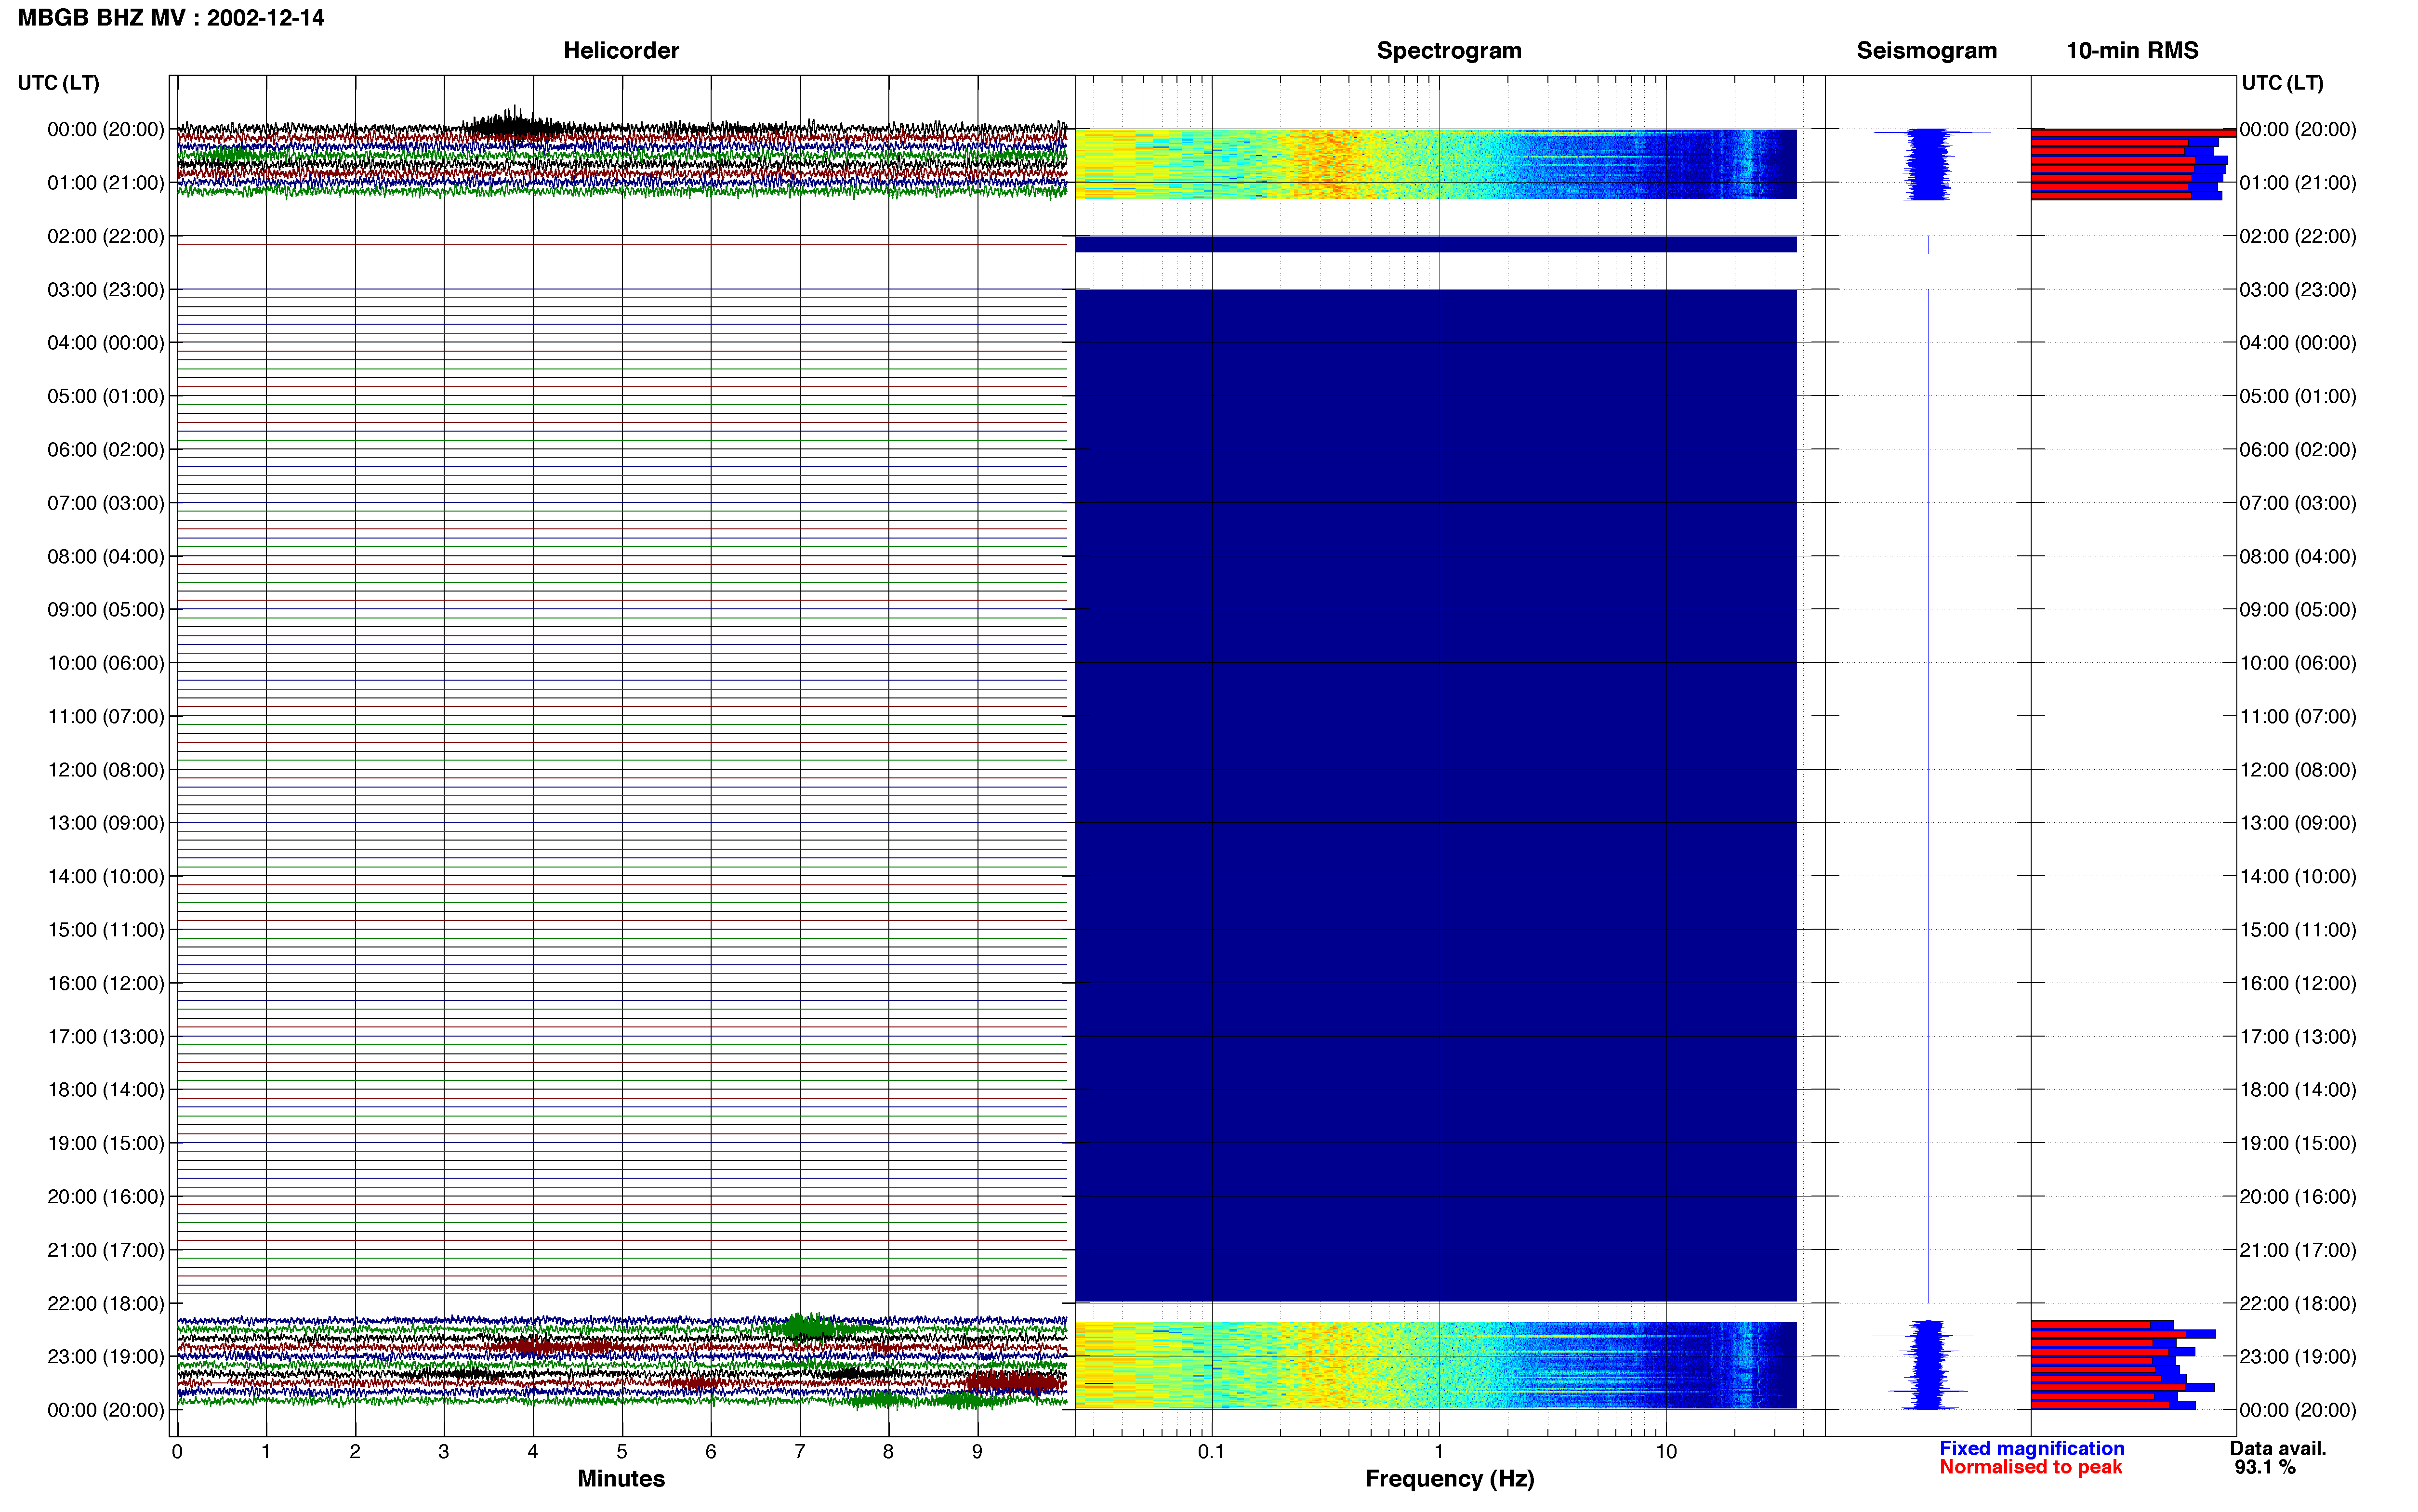Click the left '02:00 (22:00)' time label
2418x1512 pixels.
[x=106, y=236]
